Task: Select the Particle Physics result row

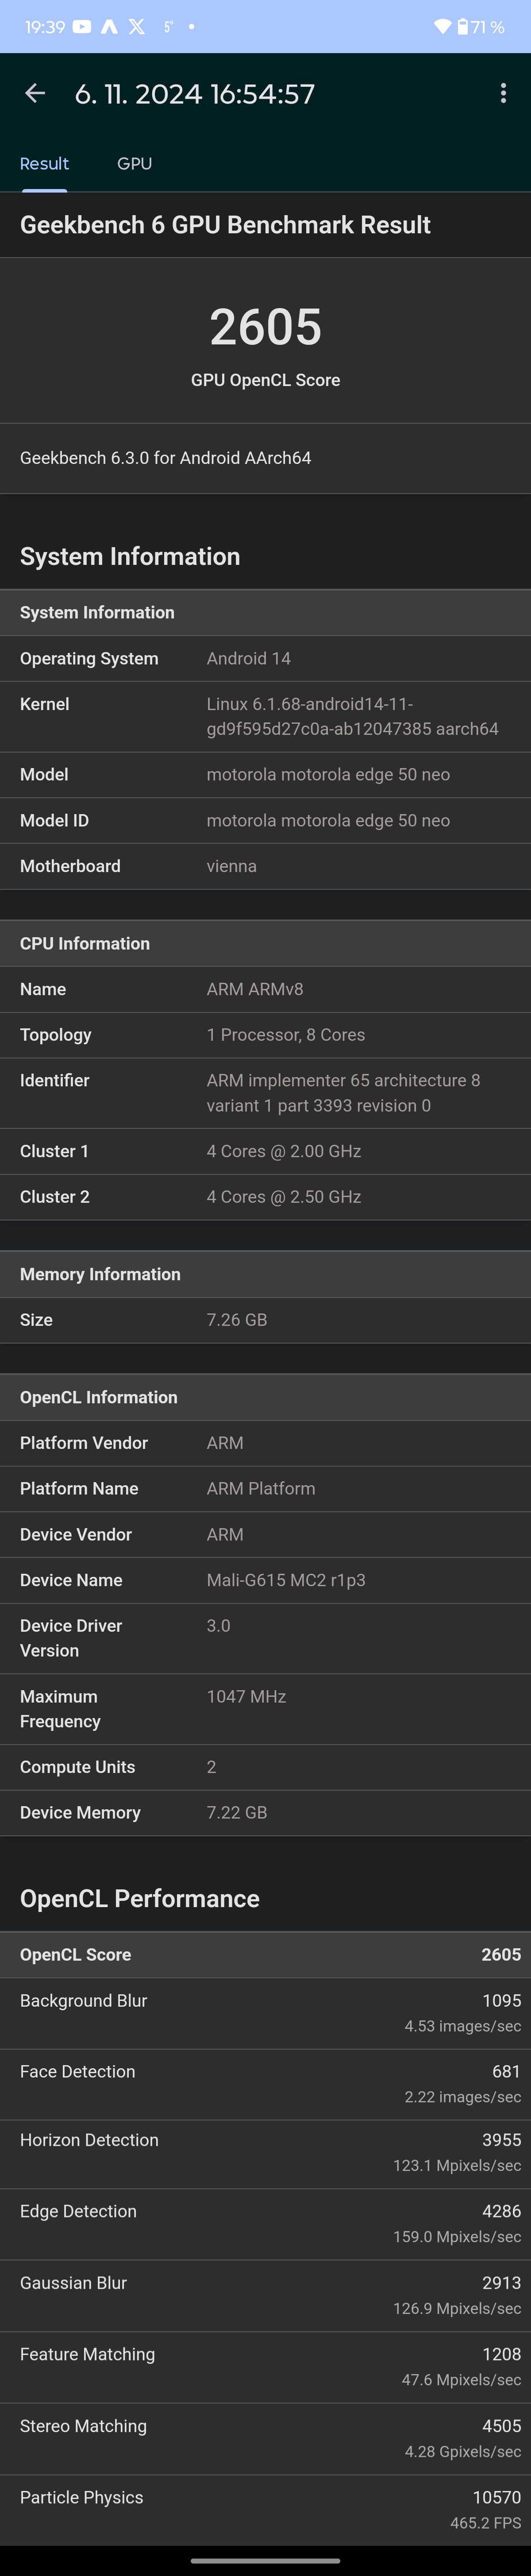Action: pos(265,2509)
